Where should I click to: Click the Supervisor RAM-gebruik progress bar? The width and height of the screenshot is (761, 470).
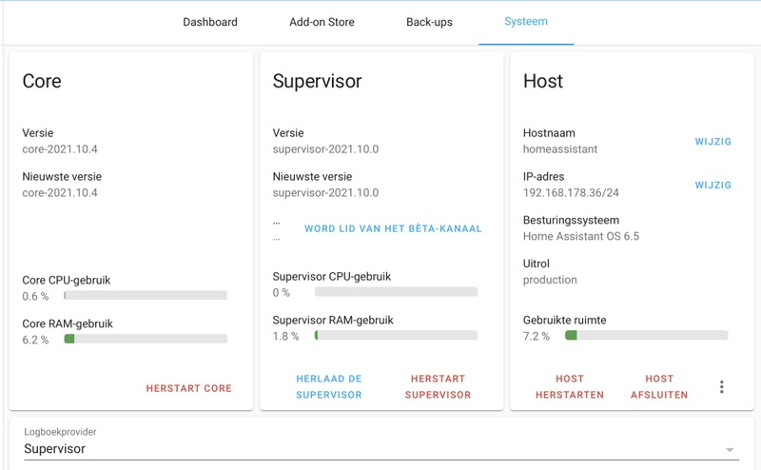(396, 335)
